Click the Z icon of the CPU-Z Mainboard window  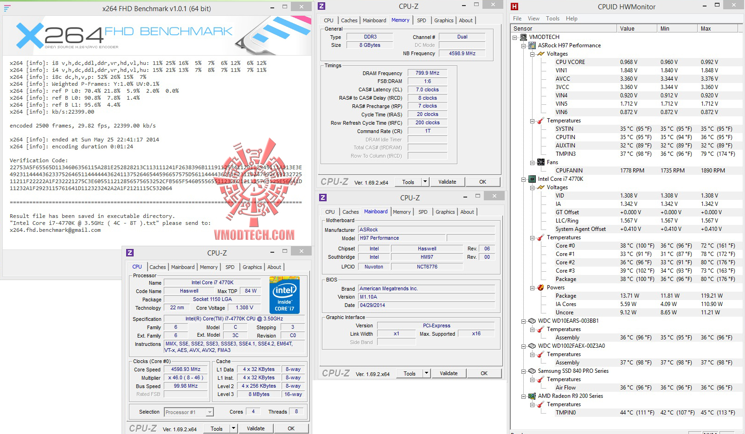323,198
